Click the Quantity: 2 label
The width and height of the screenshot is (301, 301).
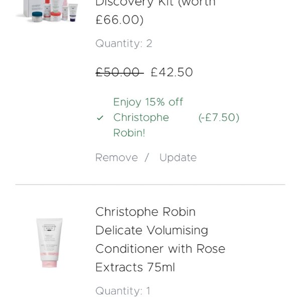[x=123, y=44]
